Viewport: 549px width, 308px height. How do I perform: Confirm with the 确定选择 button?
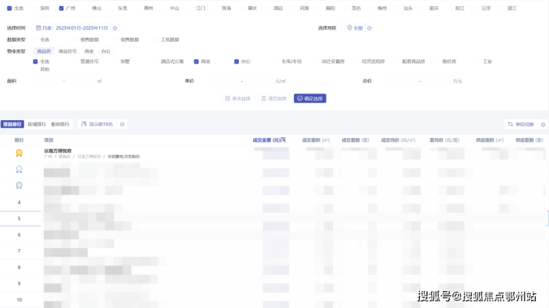point(310,99)
